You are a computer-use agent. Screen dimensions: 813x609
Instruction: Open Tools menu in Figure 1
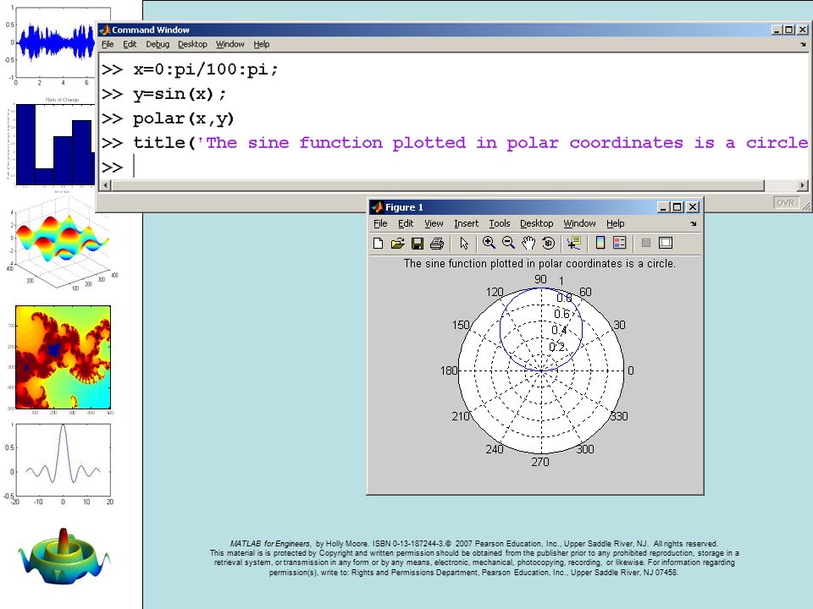click(x=500, y=223)
